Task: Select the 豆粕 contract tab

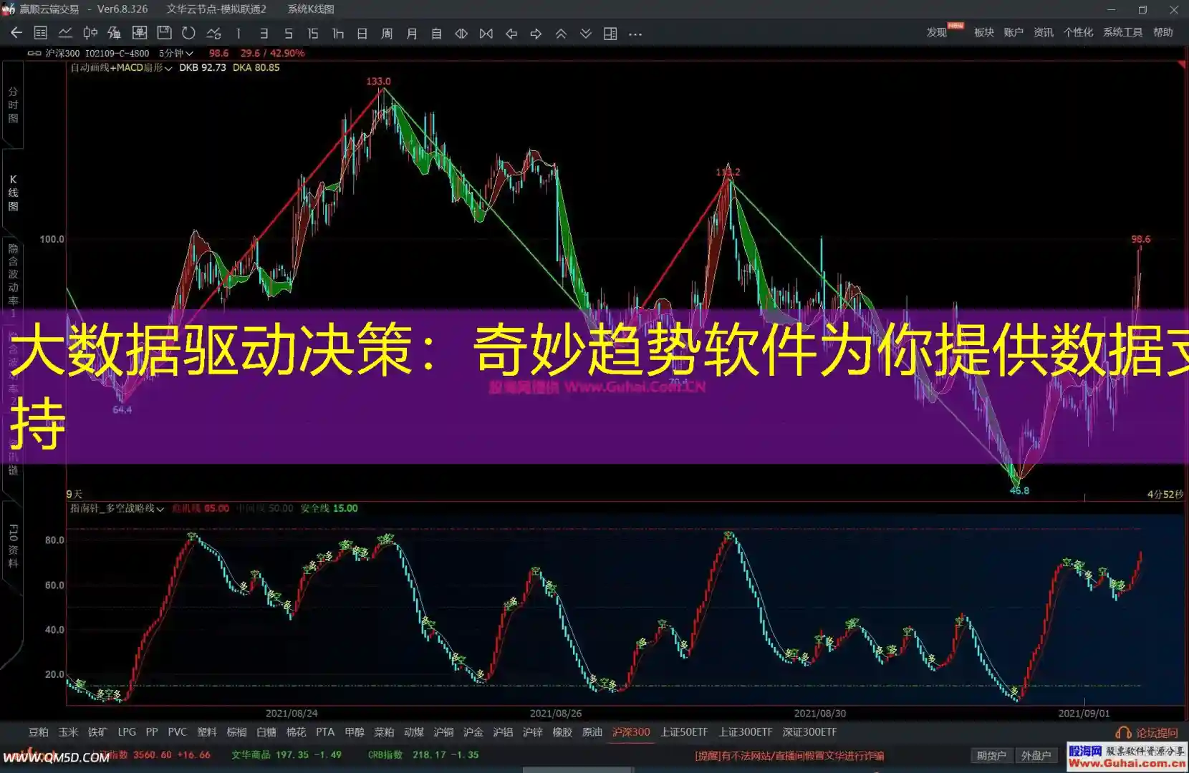Action: point(39,732)
